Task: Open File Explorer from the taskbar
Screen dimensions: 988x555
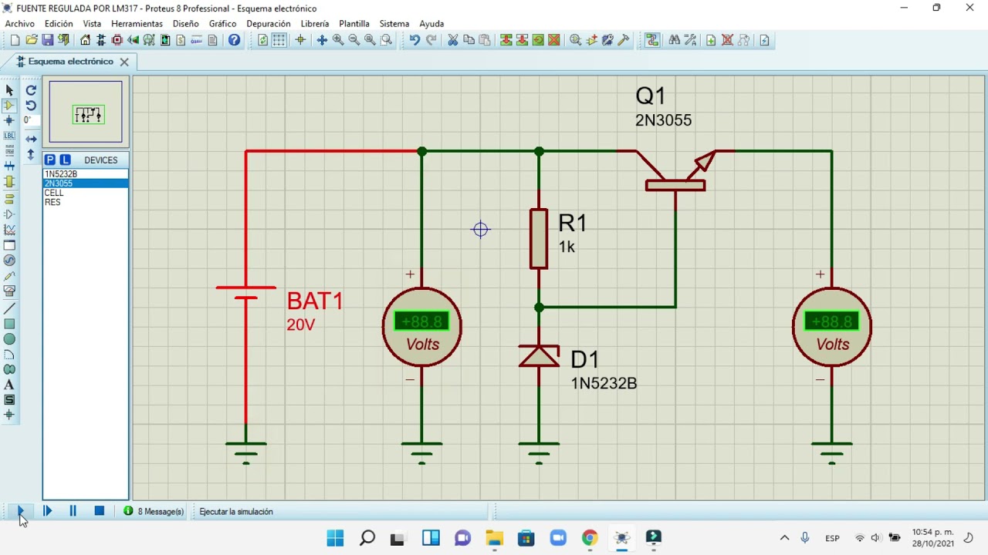Action: pyautogui.click(x=494, y=538)
